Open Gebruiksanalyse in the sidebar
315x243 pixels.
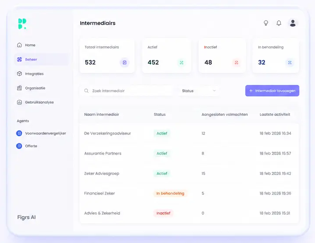pos(42,102)
